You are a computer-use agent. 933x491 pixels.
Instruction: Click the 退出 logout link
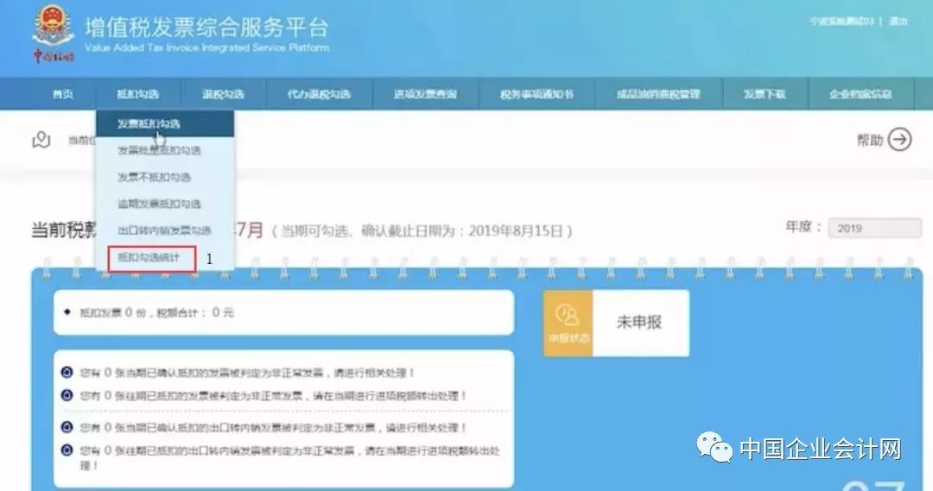[x=898, y=22]
